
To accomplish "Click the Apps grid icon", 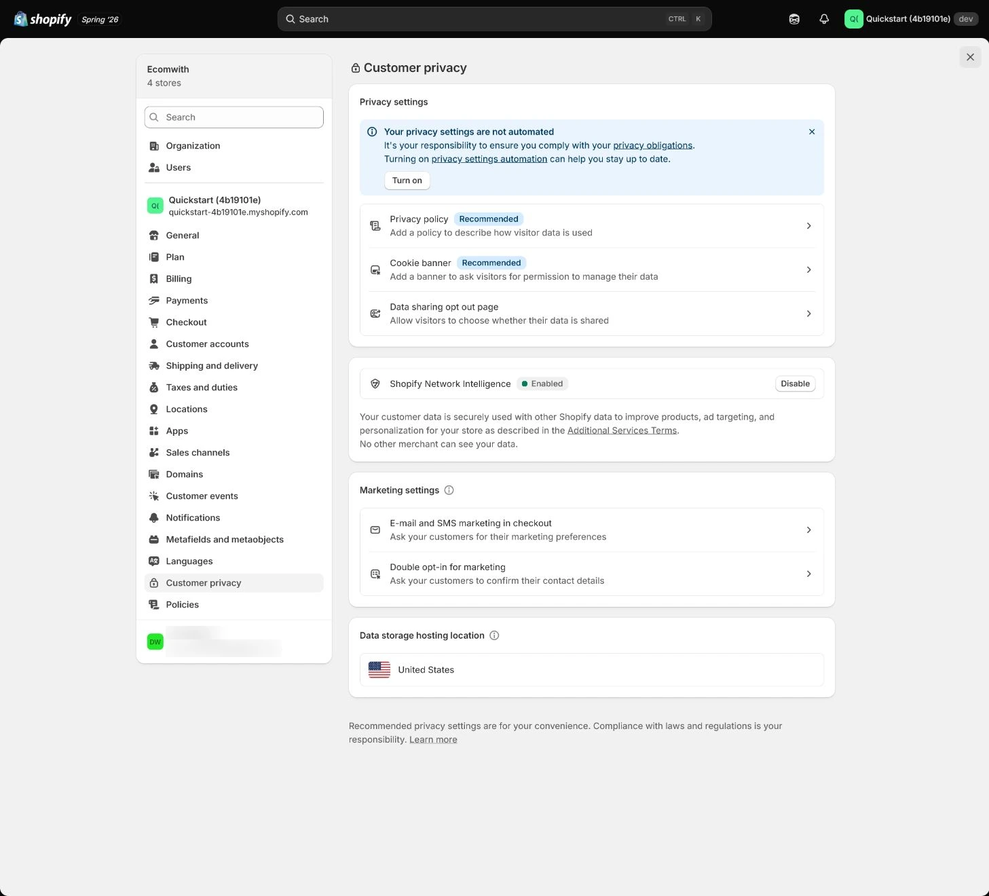I will click(154, 431).
